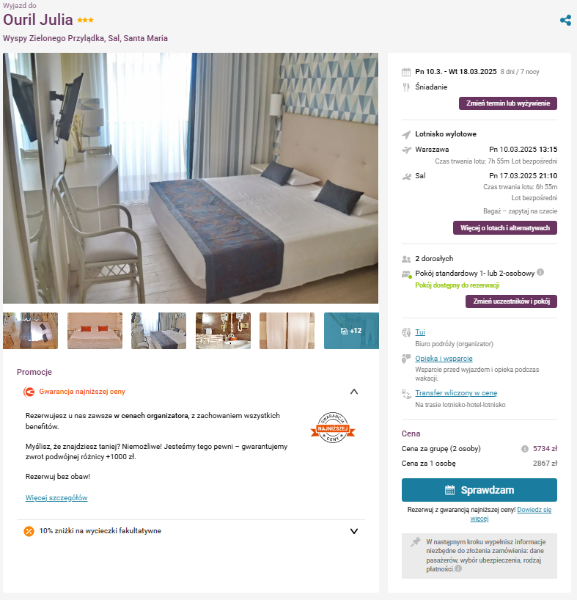The width and height of the screenshot is (577, 600).
Task: Open Opieka i wsparcie link
Action: pos(444,359)
